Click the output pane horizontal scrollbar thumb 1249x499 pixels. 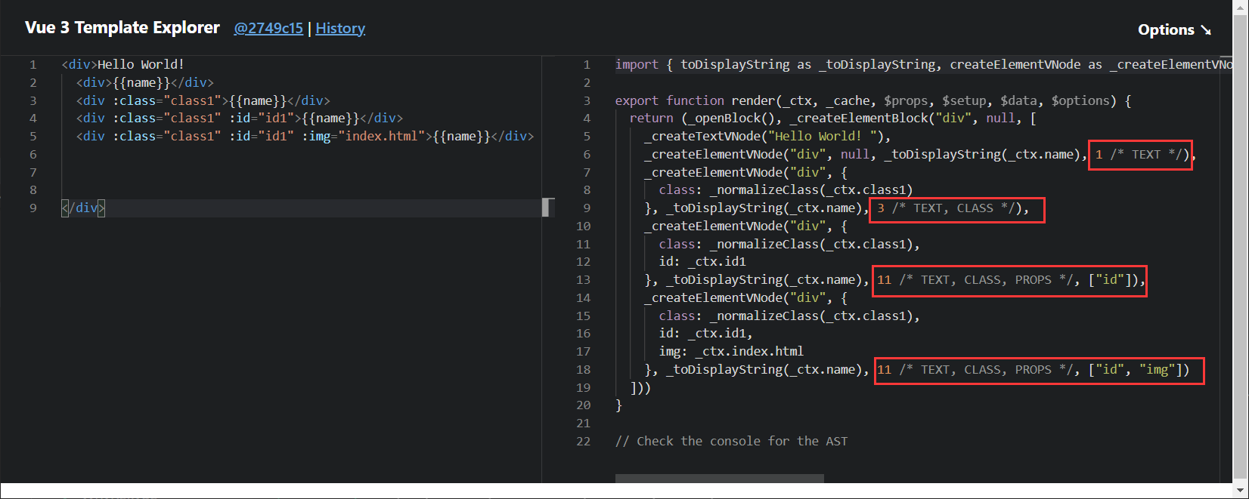coord(719,479)
